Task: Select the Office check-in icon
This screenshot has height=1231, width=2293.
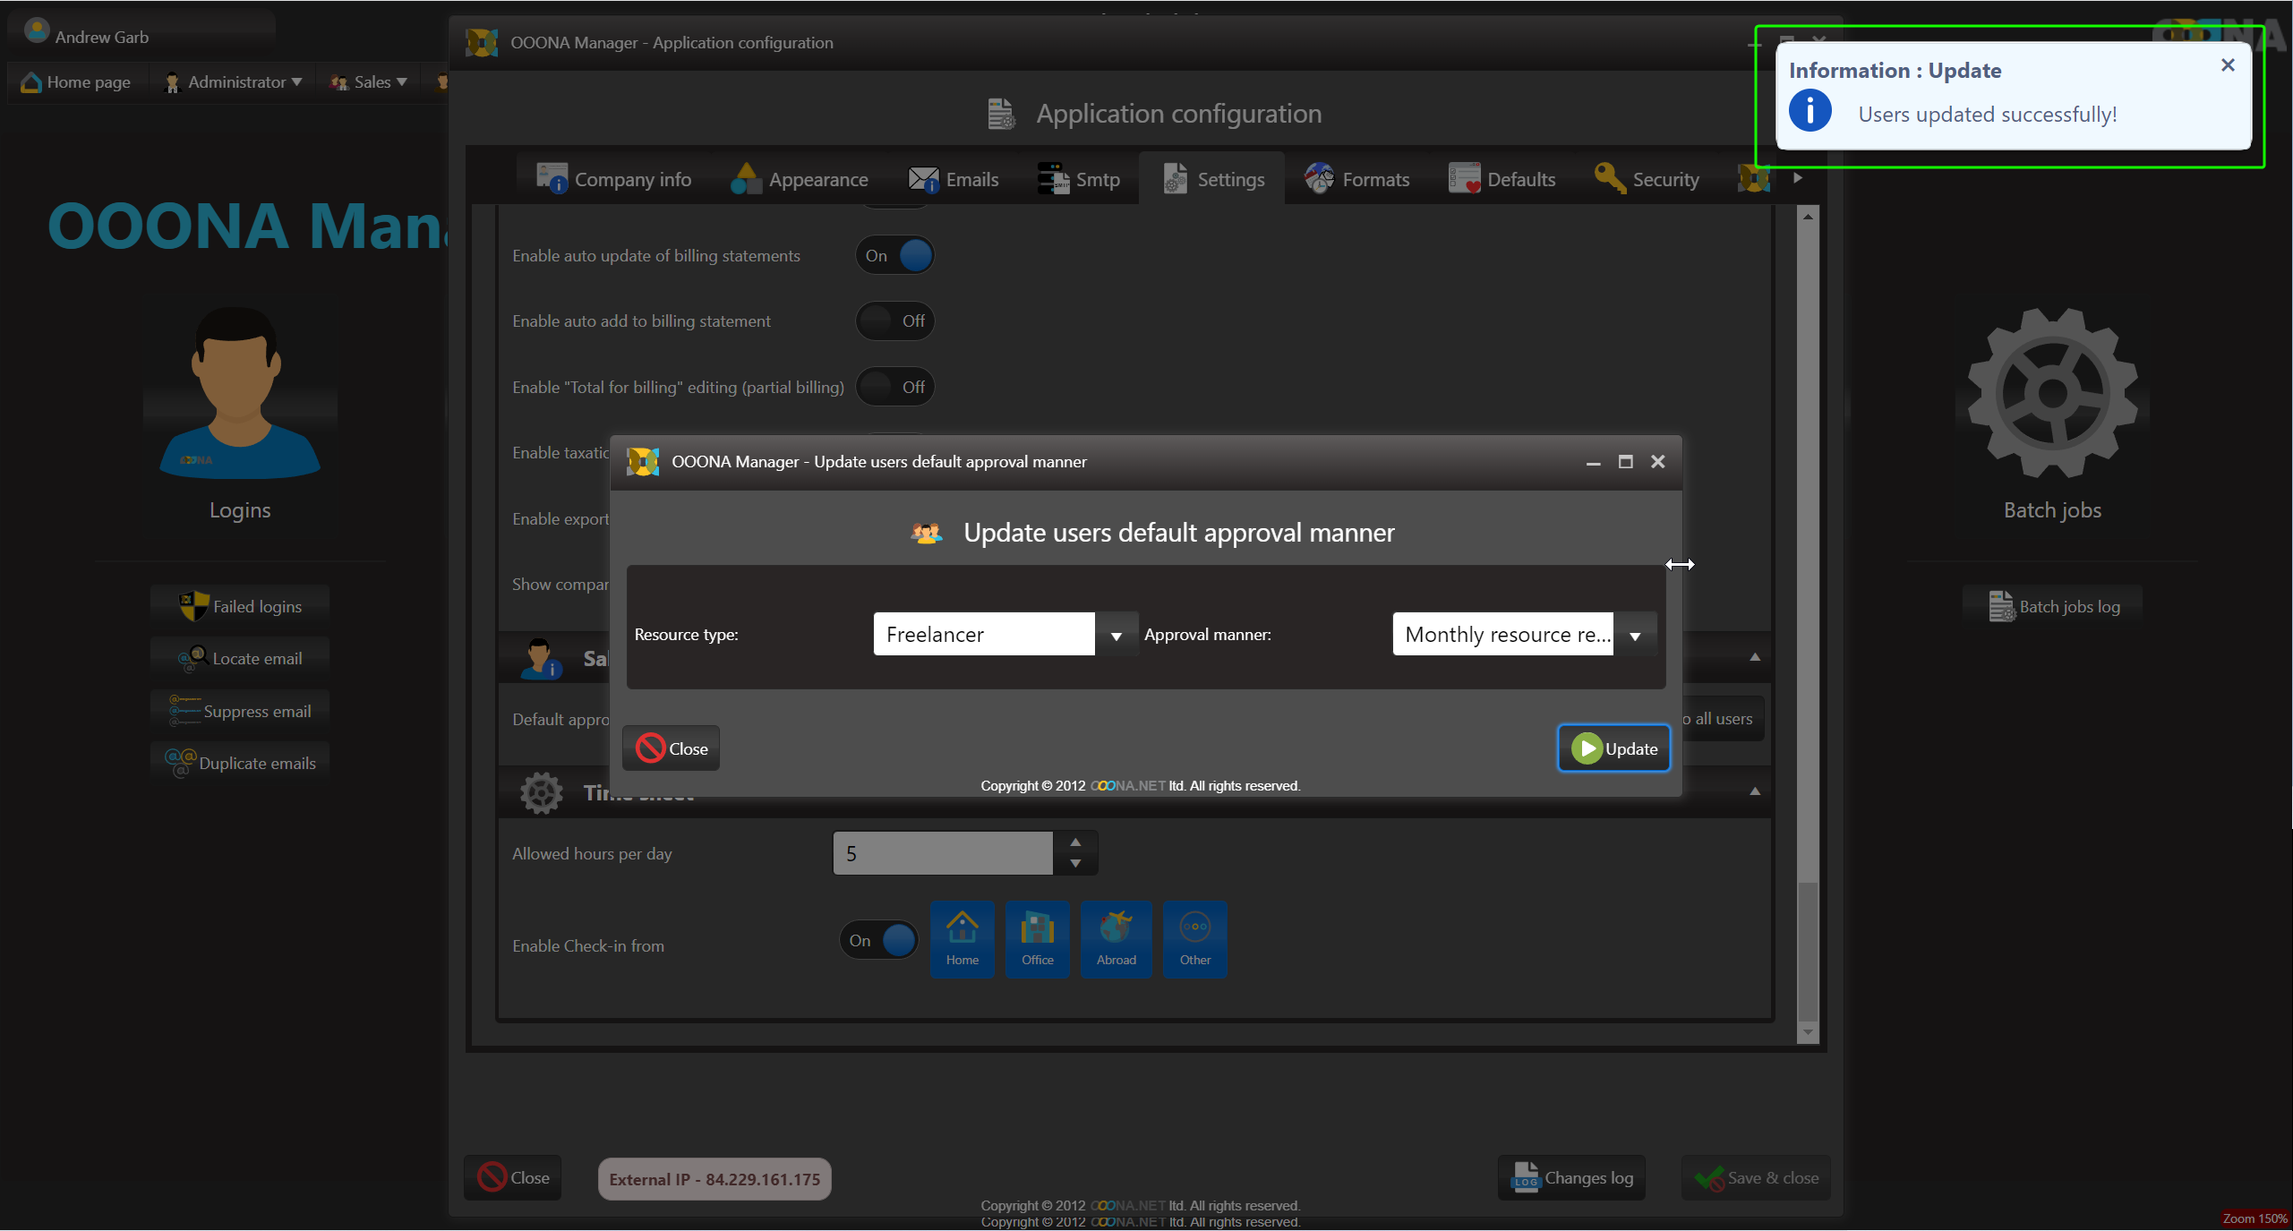Action: 1037,937
